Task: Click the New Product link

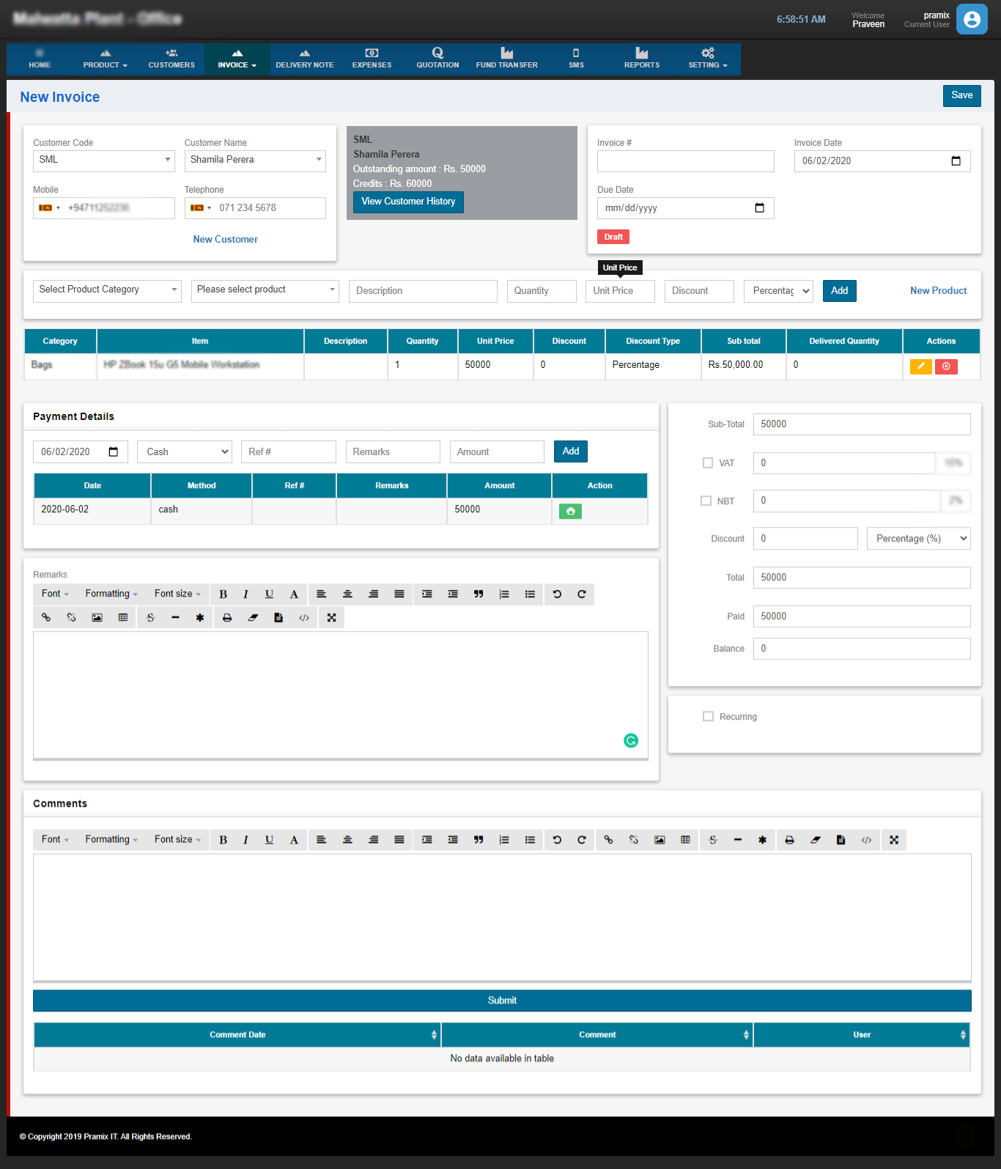Action: pyautogui.click(x=938, y=291)
